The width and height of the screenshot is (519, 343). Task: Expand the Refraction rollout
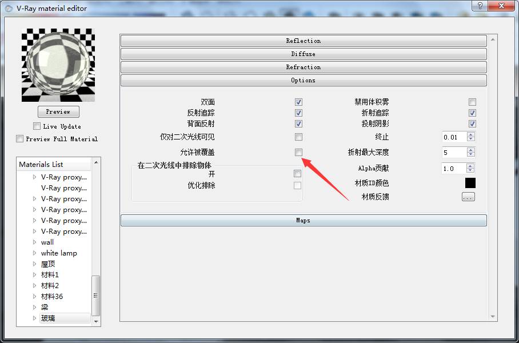click(x=304, y=67)
